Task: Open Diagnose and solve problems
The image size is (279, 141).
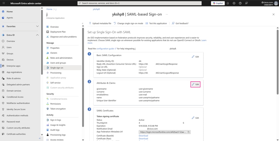Action: (x=63, y=37)
